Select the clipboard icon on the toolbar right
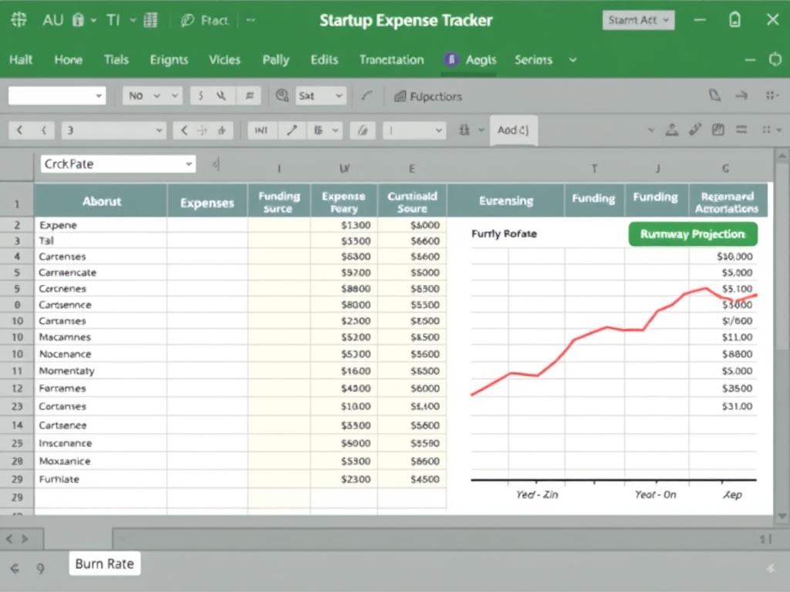Screen dimensions: 790x592 coord(717,129)
